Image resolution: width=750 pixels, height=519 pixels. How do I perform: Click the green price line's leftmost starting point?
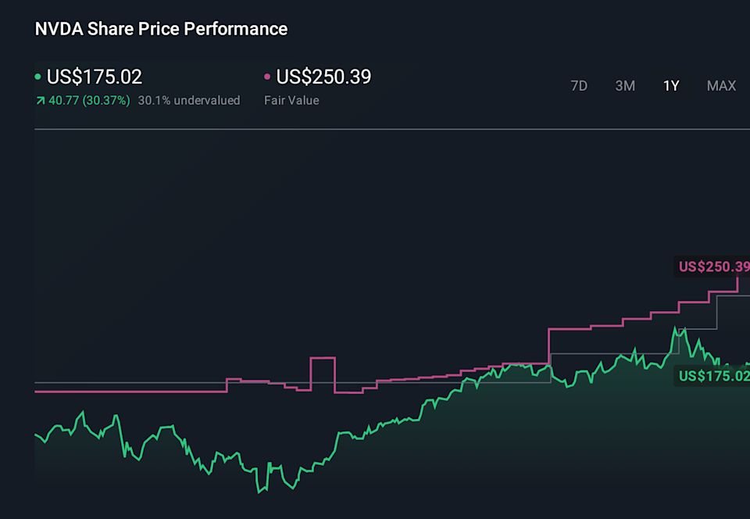(x=36, y=435)
